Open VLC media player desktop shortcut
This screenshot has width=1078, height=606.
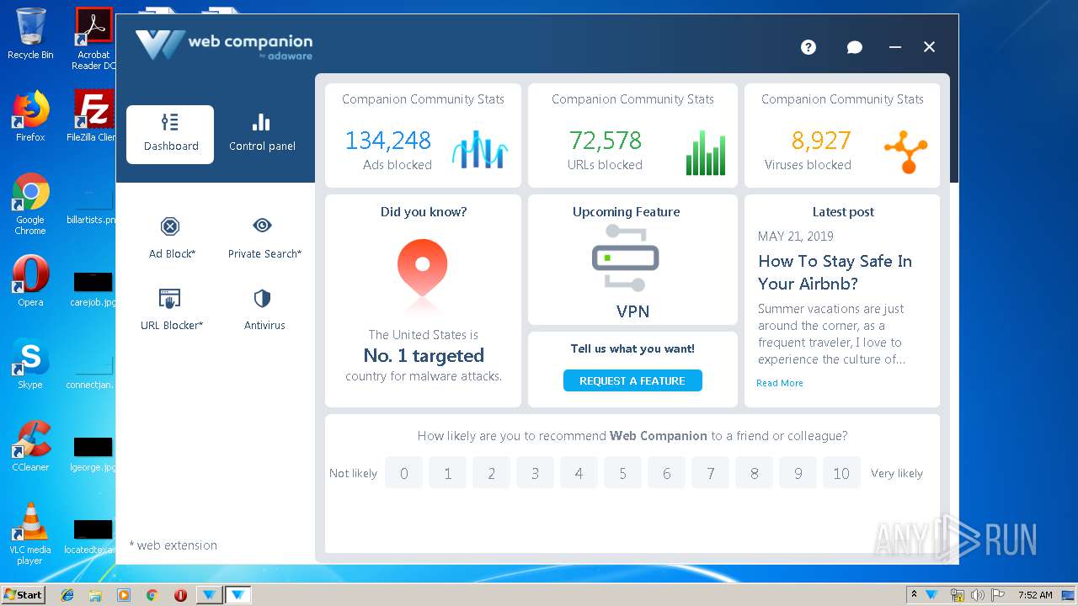pyautogui.click(x=30, y=534)
